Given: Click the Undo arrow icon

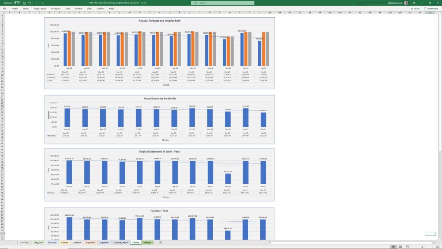Looking at the screenshot, I should 29,3.
